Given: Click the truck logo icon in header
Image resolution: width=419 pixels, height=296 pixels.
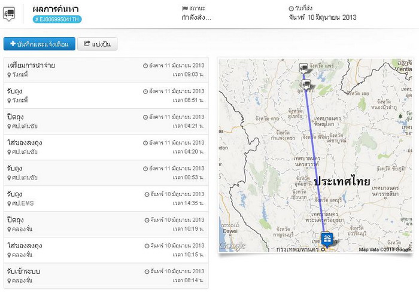Looking at the screenshot, I should click(9, 13).
